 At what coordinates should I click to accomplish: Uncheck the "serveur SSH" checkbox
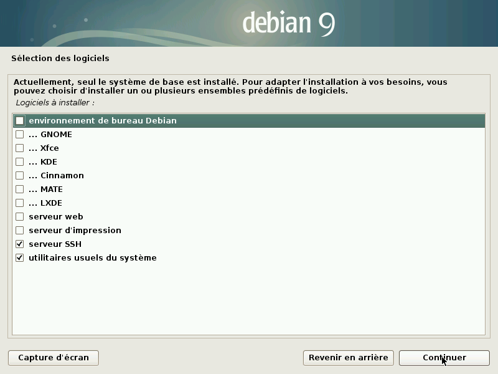[x=18, y=244]
